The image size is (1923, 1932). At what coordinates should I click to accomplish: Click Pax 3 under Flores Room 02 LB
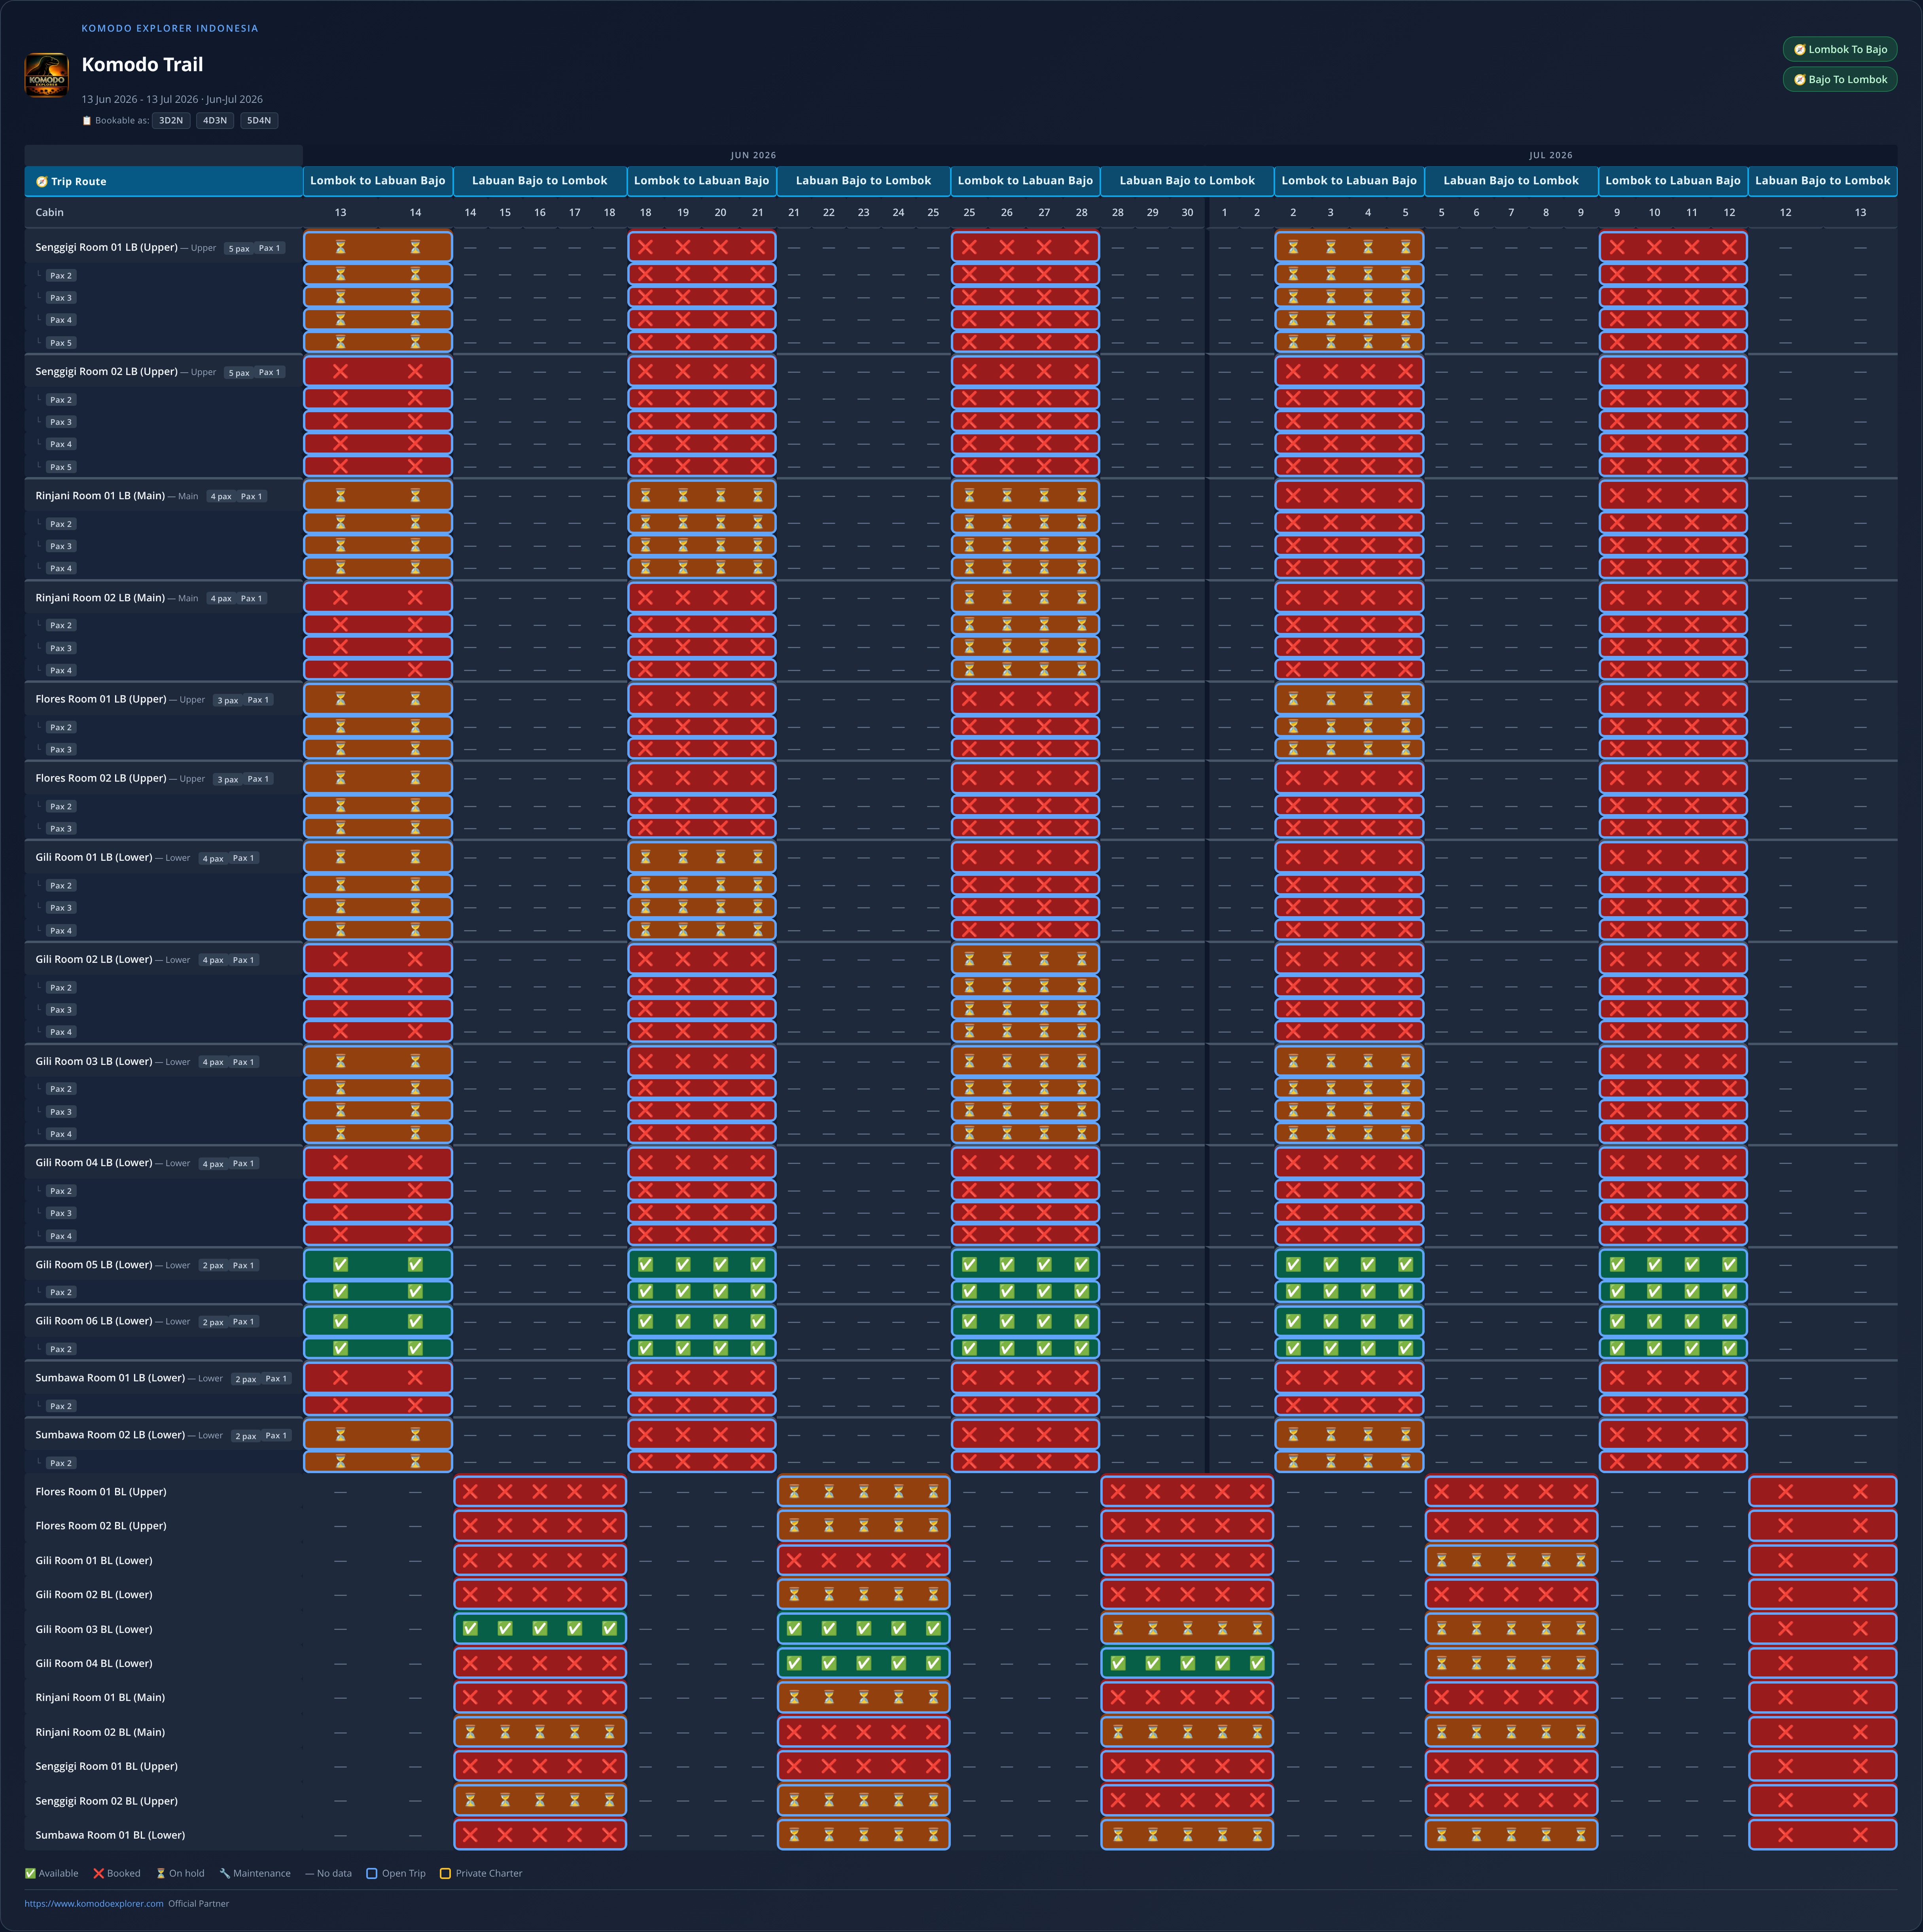coord(61,829)
